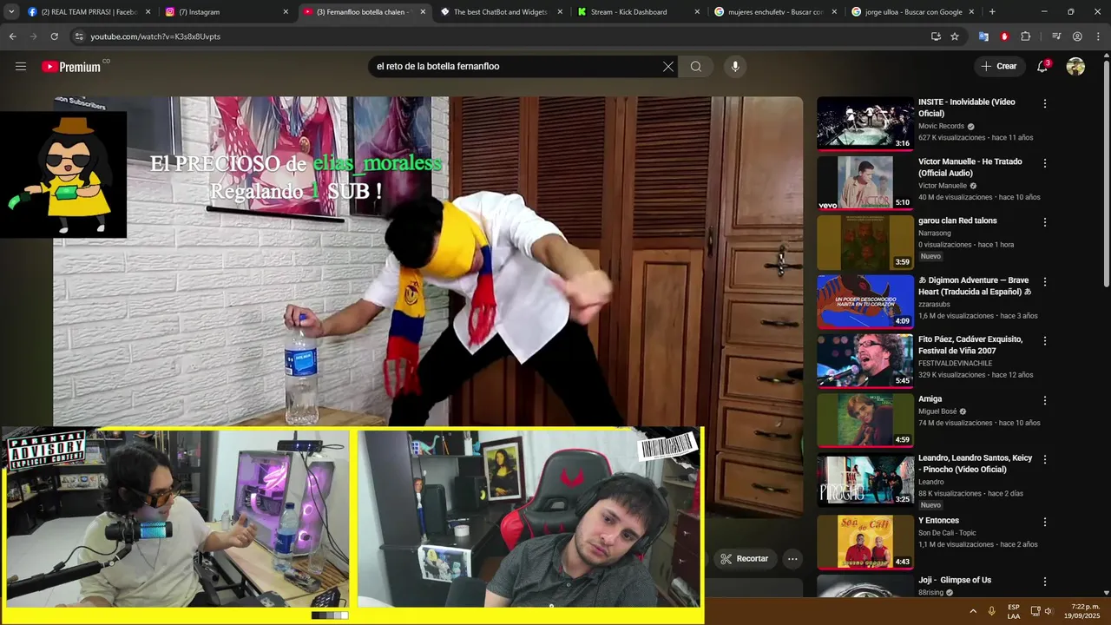Image resolution: width=1111 pixels, height=625 pixels.
Task: Open Joji - Glimpse of Us title
Action: click(x=955, y=580)
